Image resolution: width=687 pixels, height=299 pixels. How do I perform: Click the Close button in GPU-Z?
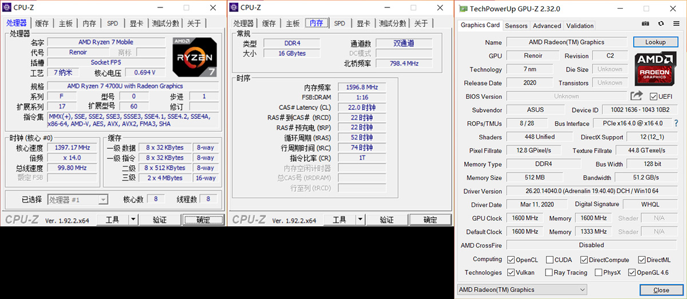pyautogui.click(x=661, y=290)
